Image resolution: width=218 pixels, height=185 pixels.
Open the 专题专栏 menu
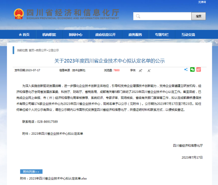click(162, 35)
